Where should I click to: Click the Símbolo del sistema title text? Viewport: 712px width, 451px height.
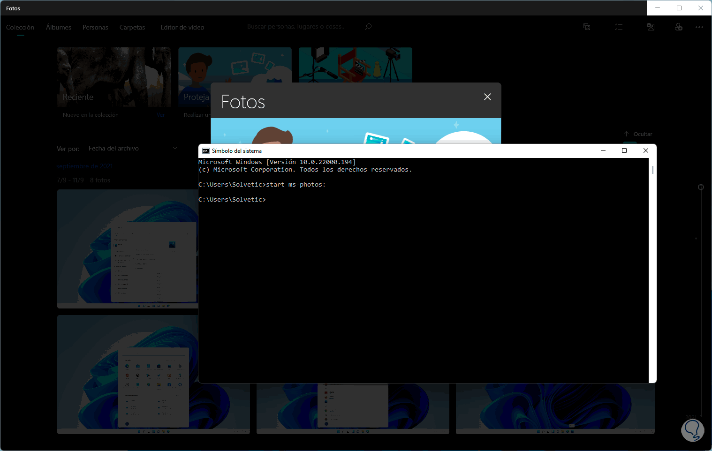(237, 151)
